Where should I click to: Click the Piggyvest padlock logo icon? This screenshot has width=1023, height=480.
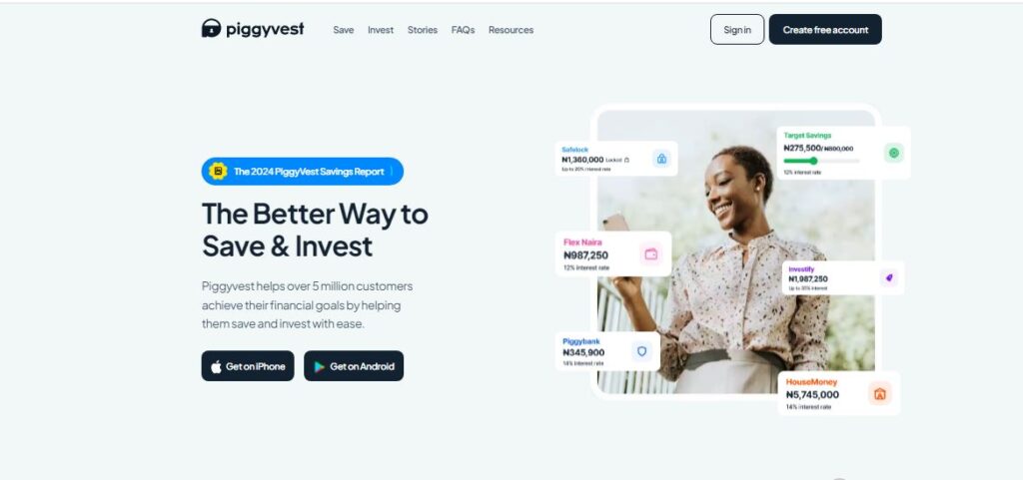(211, 28)
